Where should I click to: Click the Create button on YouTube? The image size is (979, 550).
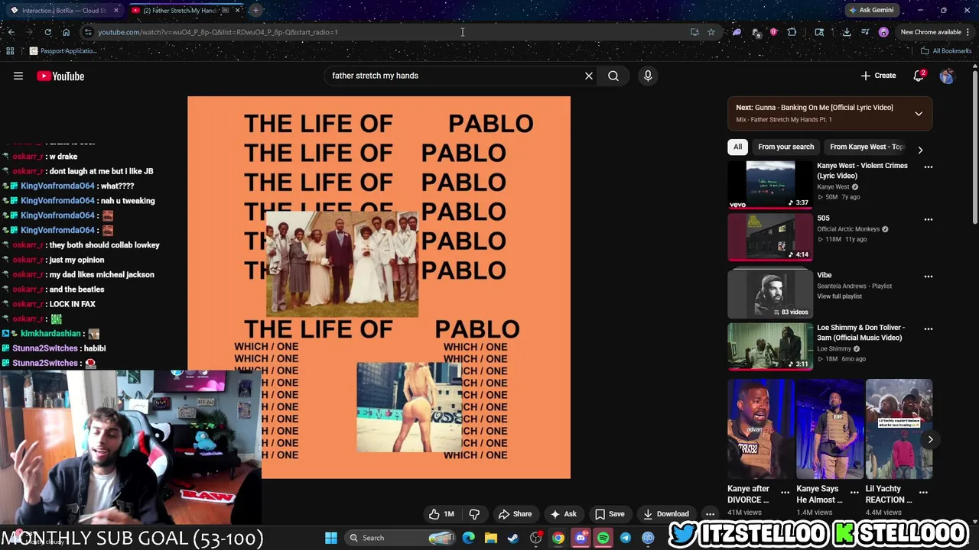878,76
